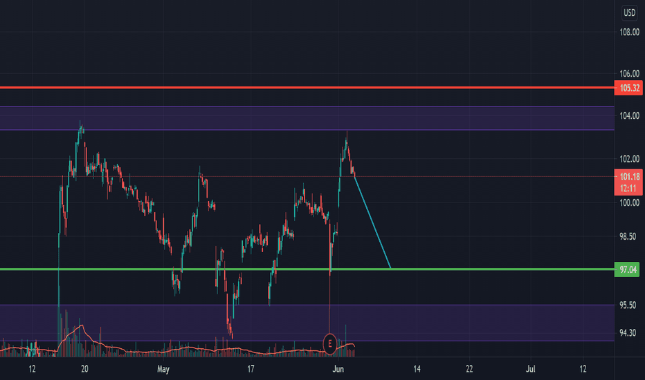The width and height of the screenshot is (645, 380).
Task: Click the 104.00 price axis label
Action: [629, 116]
